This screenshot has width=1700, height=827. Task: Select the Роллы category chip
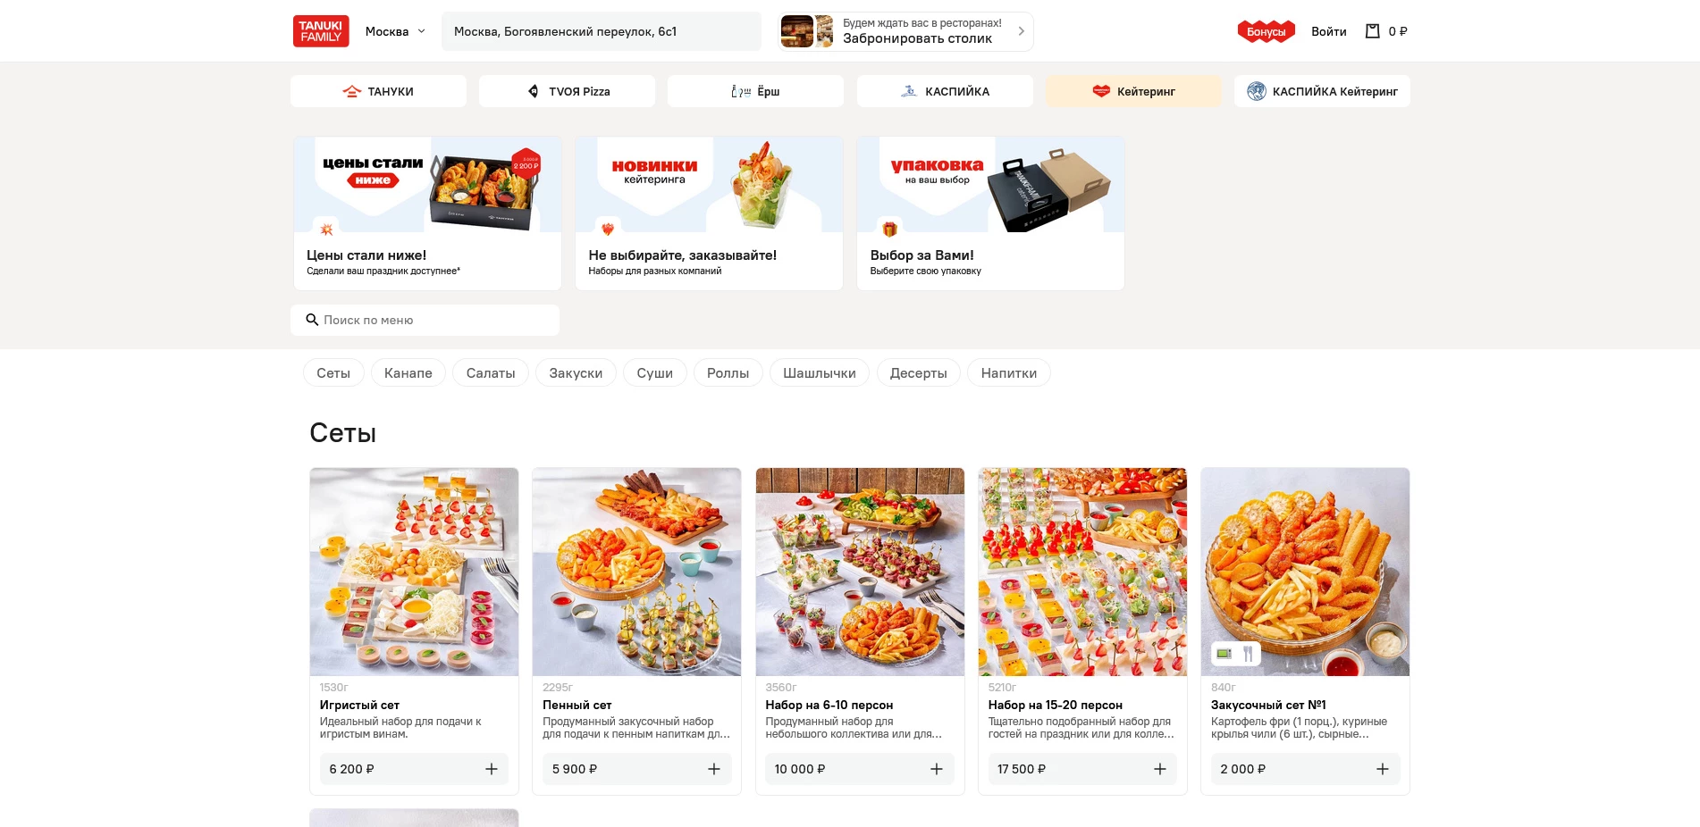728,373
